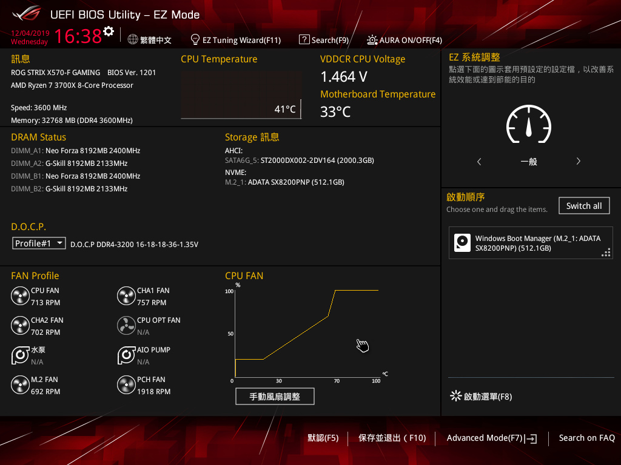Open Search on FAQ link
Viewport: 621px width, 465px height.
[587, 438]
